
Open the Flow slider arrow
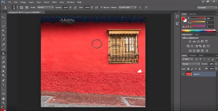92,8
